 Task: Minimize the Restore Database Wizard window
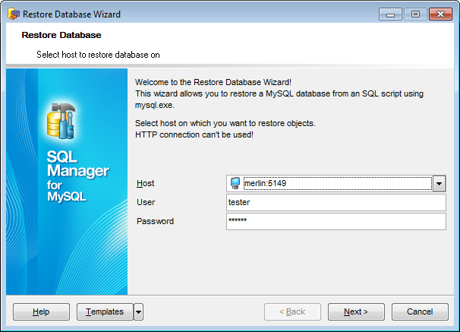coord(390,14)
